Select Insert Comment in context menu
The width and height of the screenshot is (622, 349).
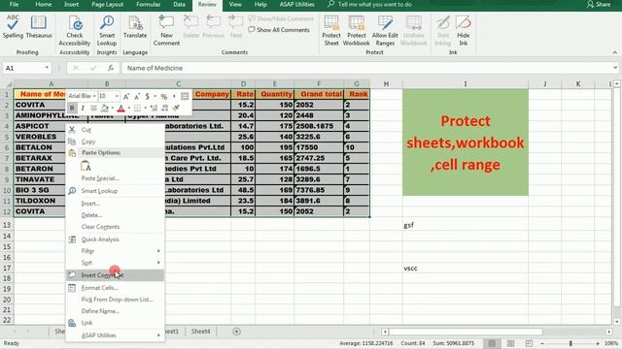coord(115,275)
